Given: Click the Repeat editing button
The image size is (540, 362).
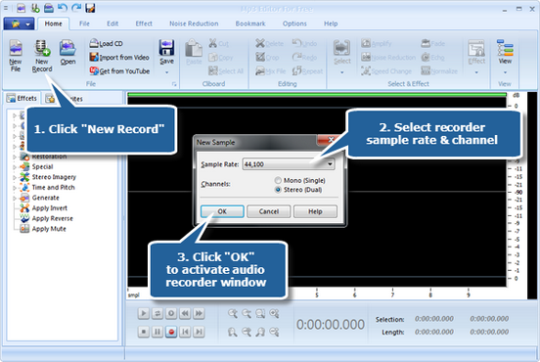Looking at the screenshot, I should [307, 71].
